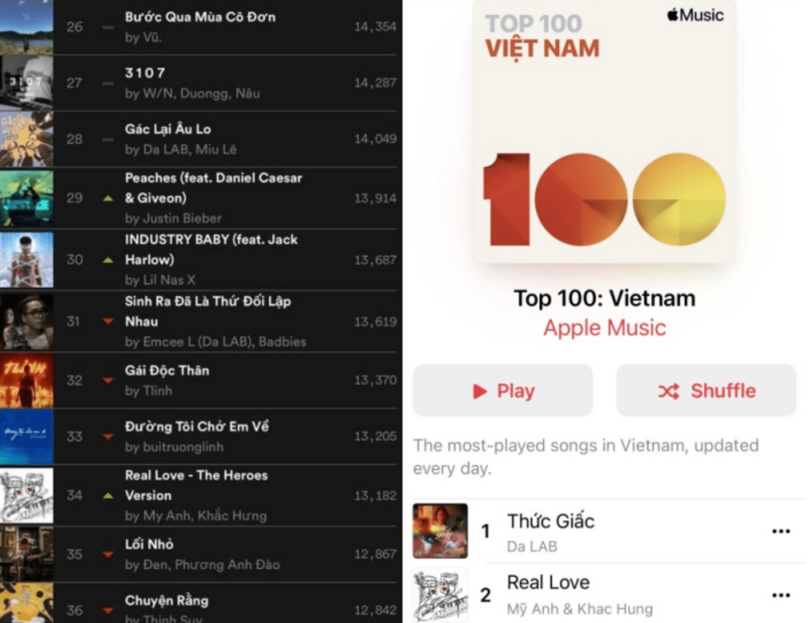
Task: Click the album art for Bước Qua Mùa Cô Đơn
Action: [x=27, y=27]
